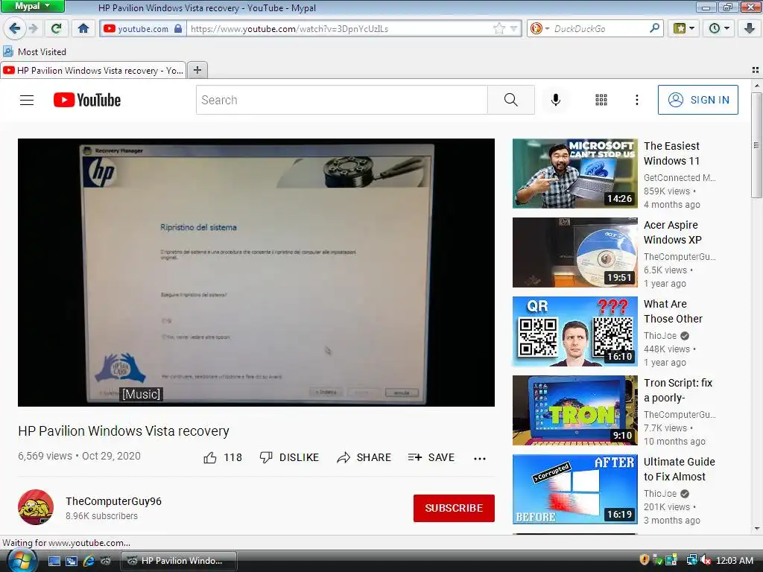This screenshot has width=763, height=572.
Task: Open the Acer Aspire Windows XP video thumbnail
Action: (x=574, y=252)
